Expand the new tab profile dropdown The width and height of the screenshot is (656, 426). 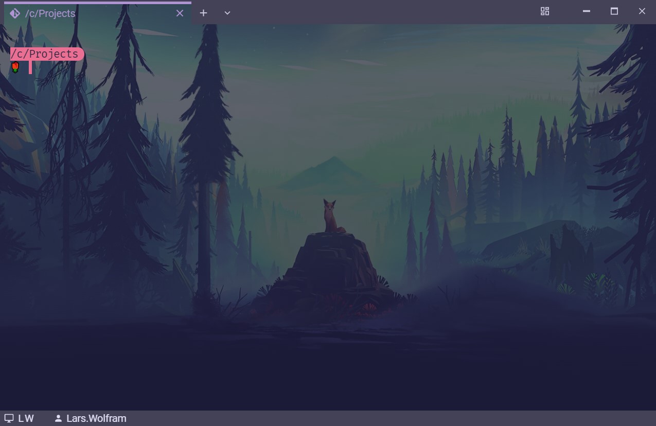pos(227,13)
